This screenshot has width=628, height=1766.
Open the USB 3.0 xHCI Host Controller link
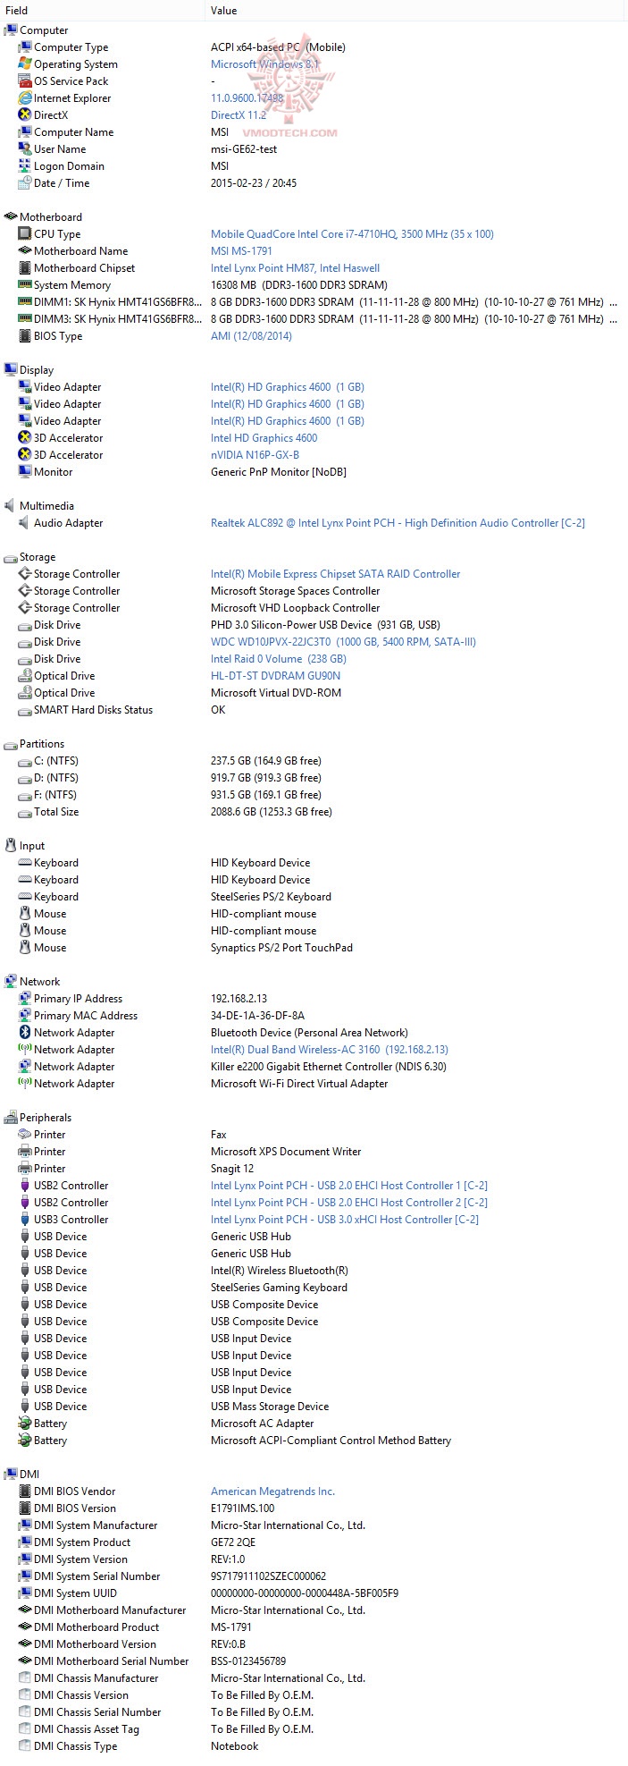click(x=345, y=1220)
